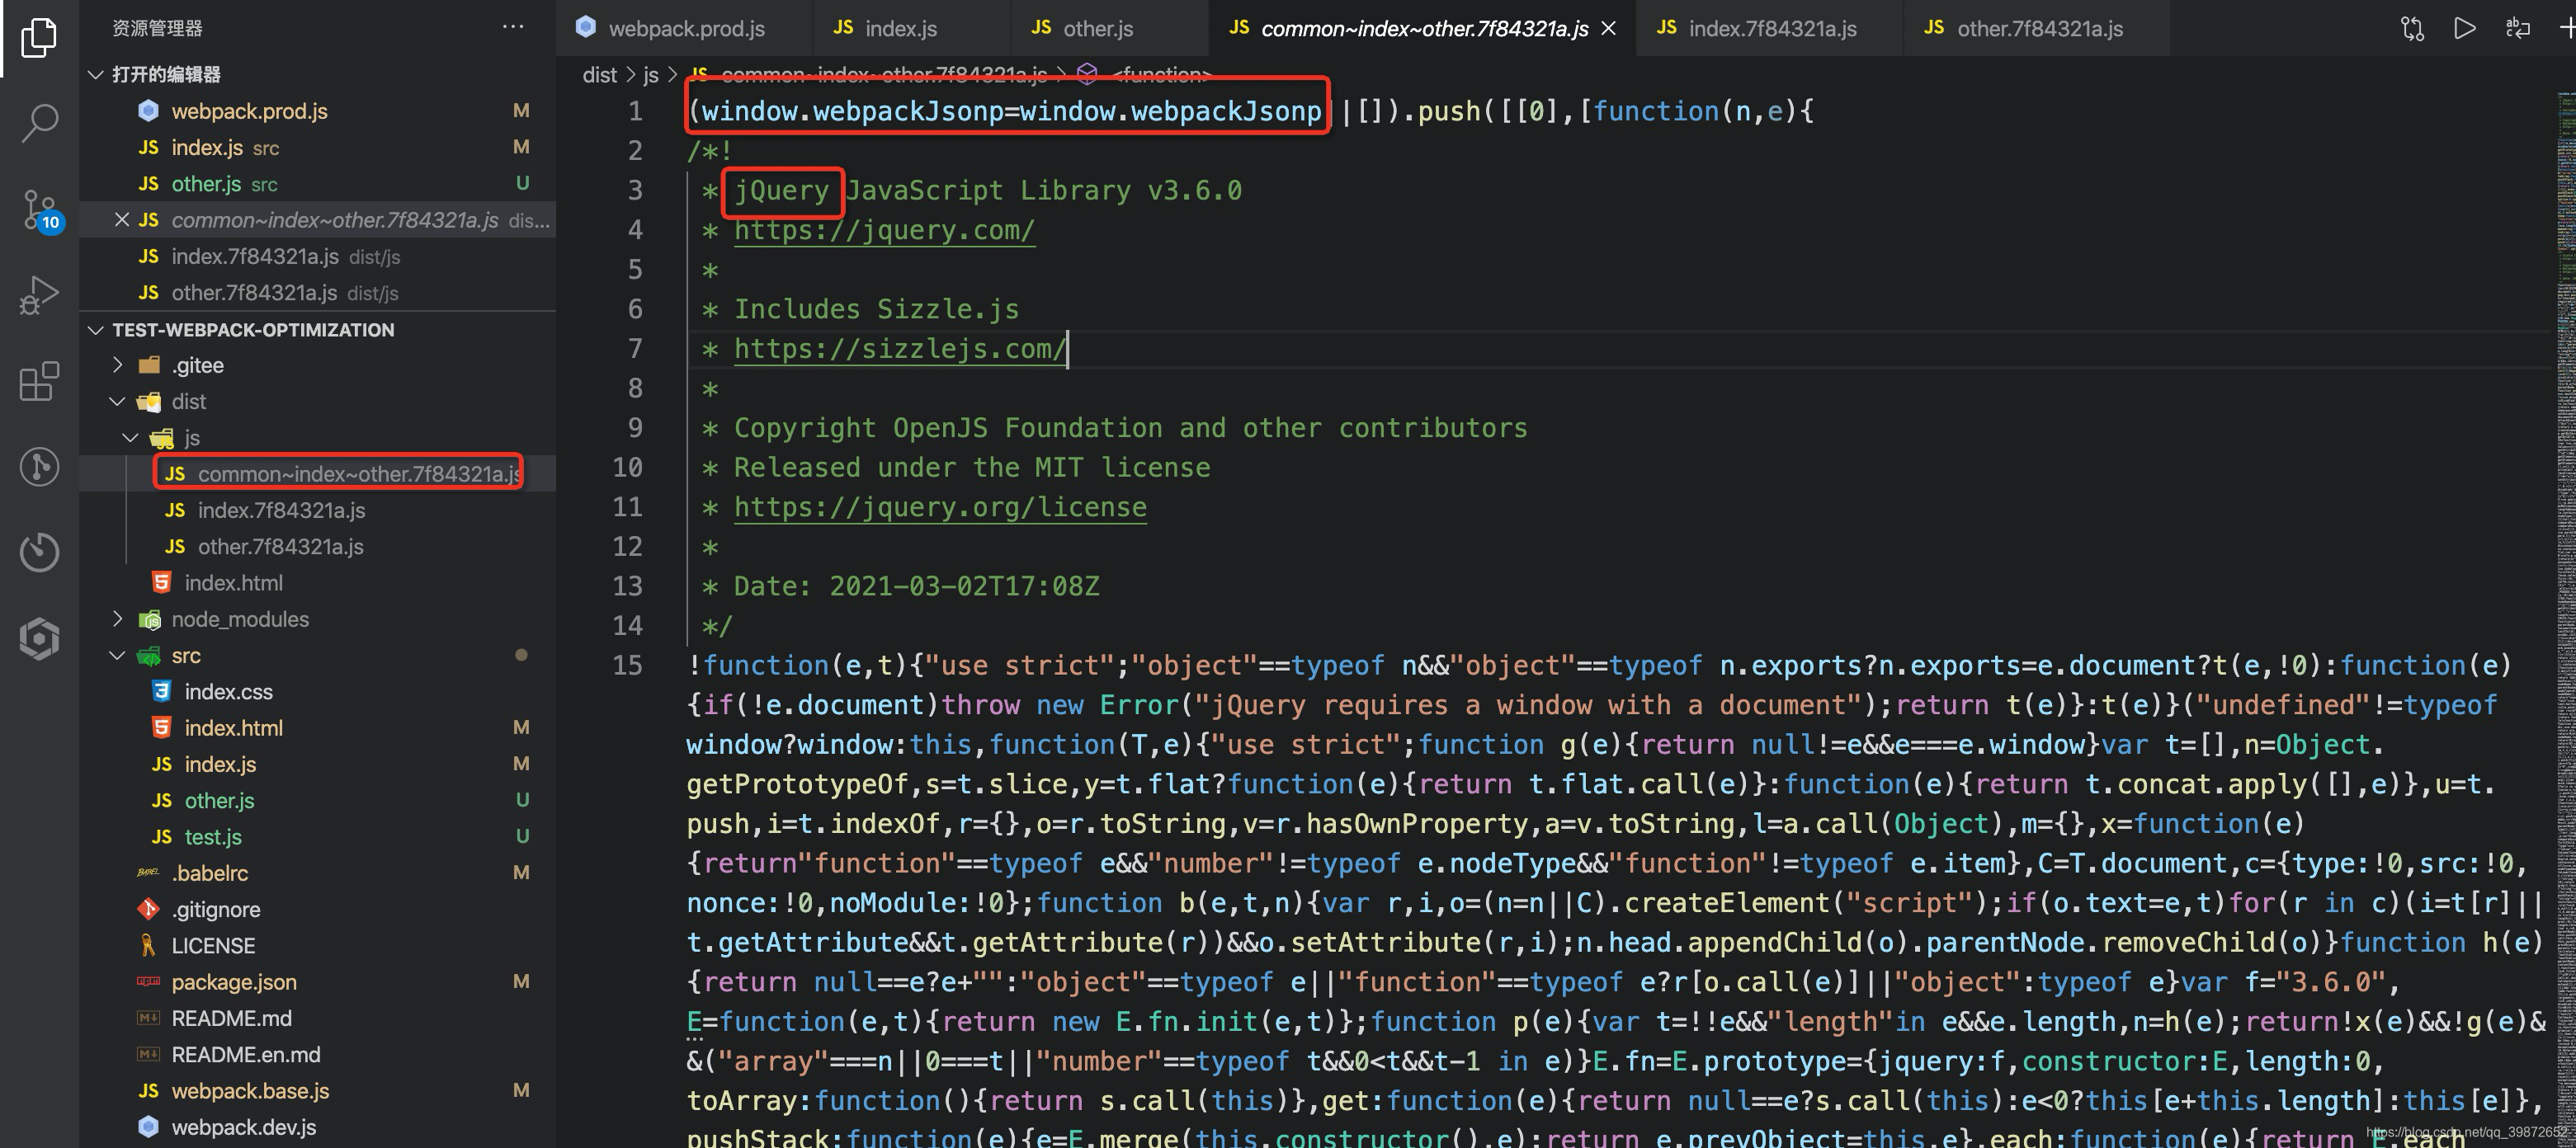Collapse the open editors section
The width and height of the screenshot is (2576, 1148).
pyautogui.click(x=96, y=75)
